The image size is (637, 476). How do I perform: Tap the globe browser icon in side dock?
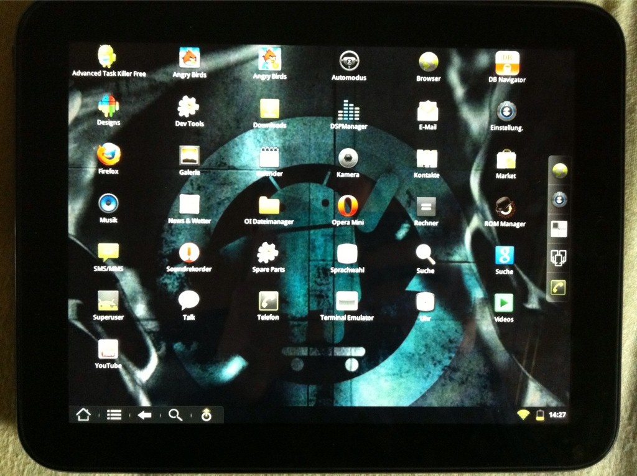click(x=559, y=170)
